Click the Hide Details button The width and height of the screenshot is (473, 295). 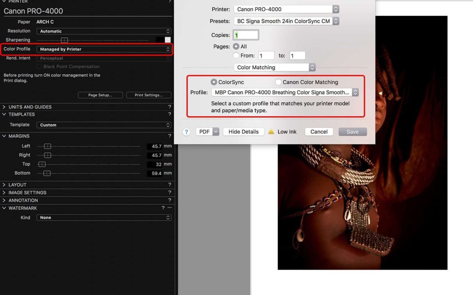[x=244, y=132]
